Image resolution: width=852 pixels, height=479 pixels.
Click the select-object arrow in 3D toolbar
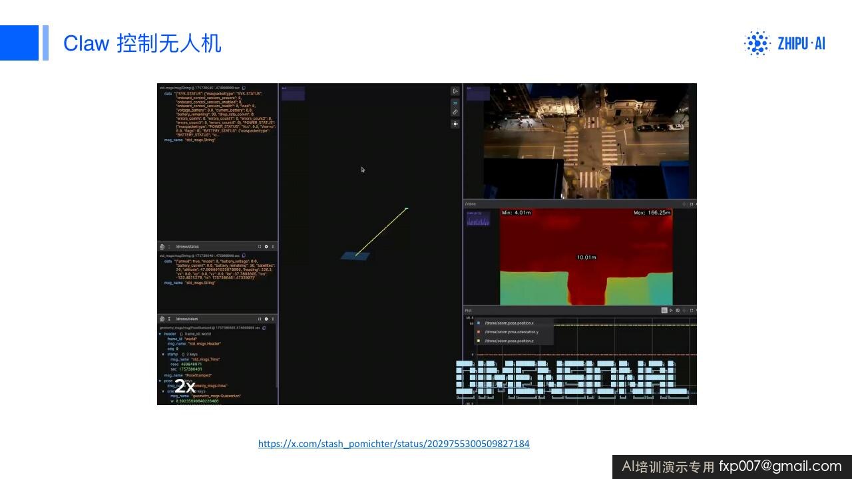pos(455,91)
